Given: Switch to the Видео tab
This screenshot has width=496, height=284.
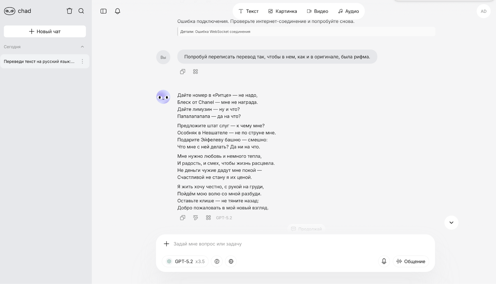Looking at the screenshot, I should pyautogui.click(x=317, y=11).
